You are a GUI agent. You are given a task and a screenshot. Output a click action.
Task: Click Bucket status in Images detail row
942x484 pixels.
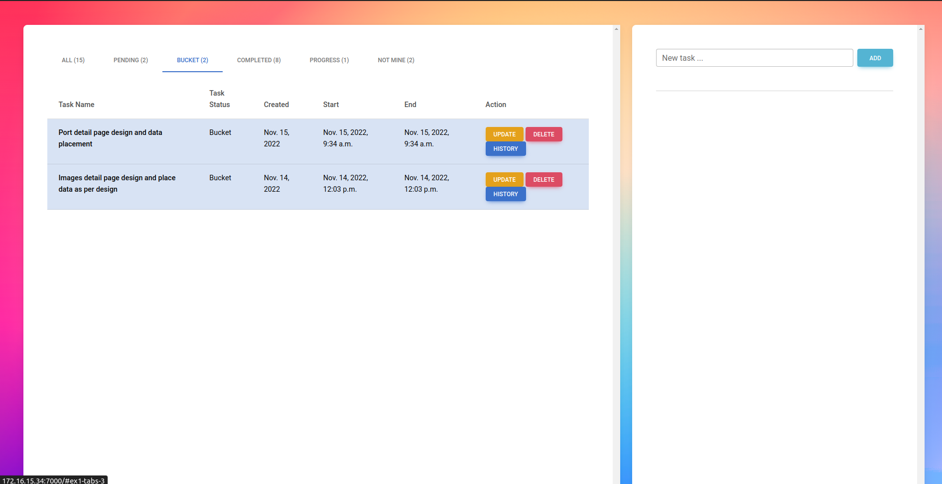click(220, 178)
